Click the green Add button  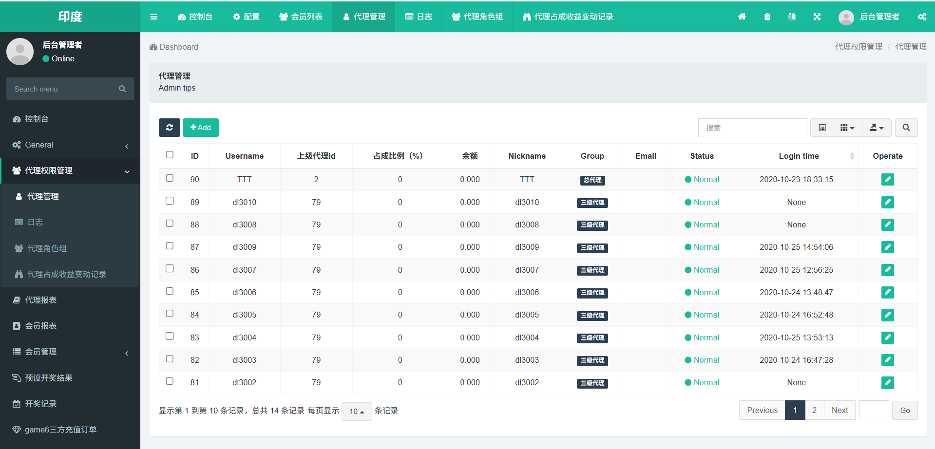tap(201, 128)
